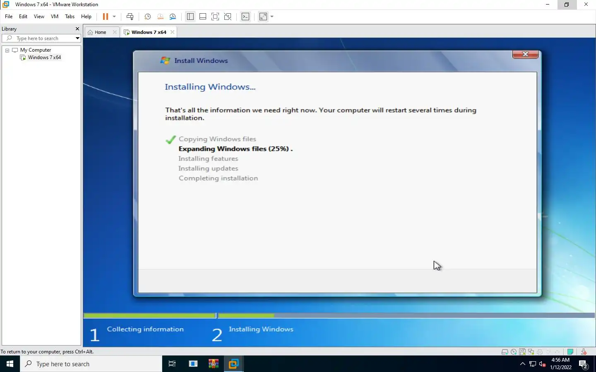Open the notification center icon
This screenshot has height=372, width=596.
pos(584,364)
